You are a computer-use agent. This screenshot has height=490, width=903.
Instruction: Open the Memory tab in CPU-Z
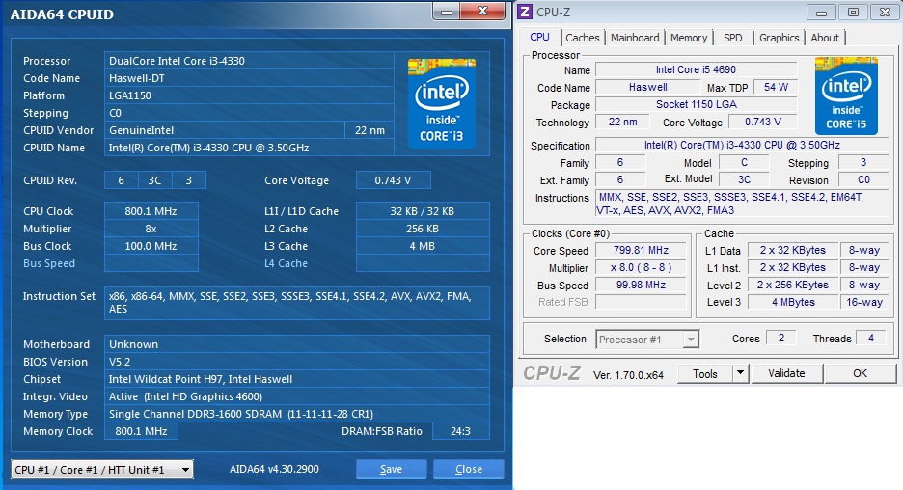[x=688, y=38]
